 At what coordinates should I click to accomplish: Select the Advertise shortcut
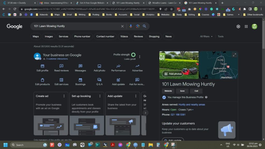point(137,68)
